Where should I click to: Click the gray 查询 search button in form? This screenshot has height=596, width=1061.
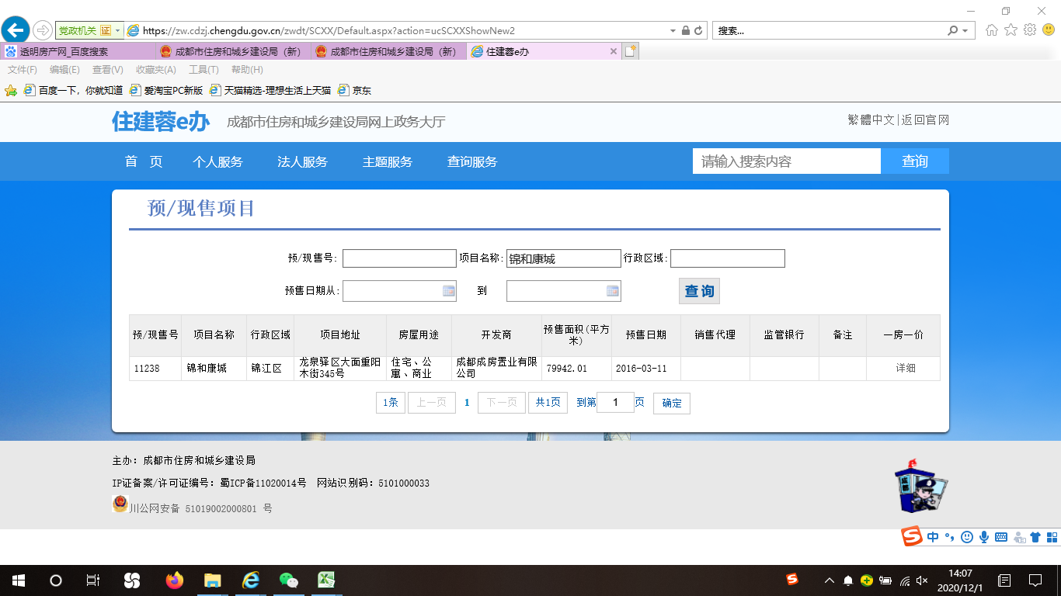point(699,291)
